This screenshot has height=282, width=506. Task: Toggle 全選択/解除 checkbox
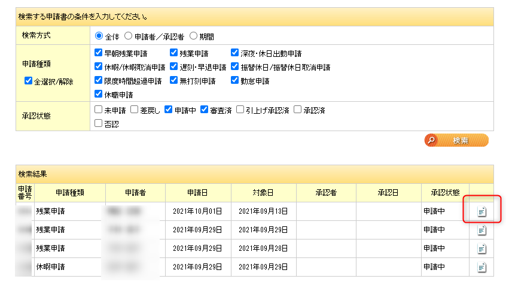tap(29, 81)
